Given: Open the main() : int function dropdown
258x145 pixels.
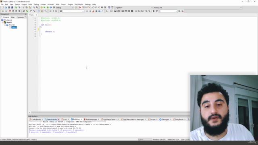Looking at the screenshot, I should [x=198, y=8].
